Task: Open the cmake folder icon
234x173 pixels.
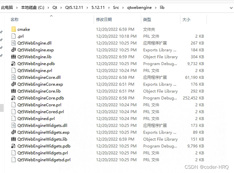Action: coord(14,29)
